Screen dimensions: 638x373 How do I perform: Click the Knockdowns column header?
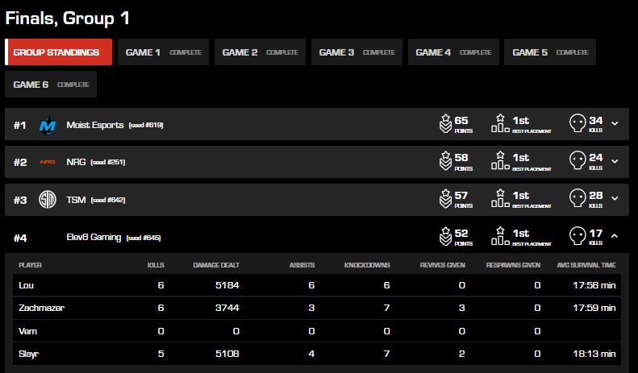click(367, 265)
